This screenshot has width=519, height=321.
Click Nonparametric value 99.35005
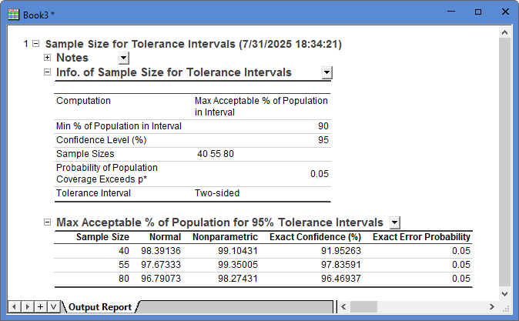[238, 265]
